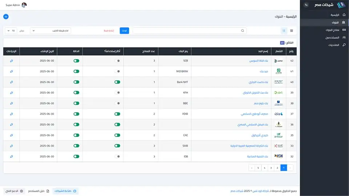Click the search magnifier icon in search box
Image resolution: width=349 pixels, height=196 pixels.
coord(243,31)
